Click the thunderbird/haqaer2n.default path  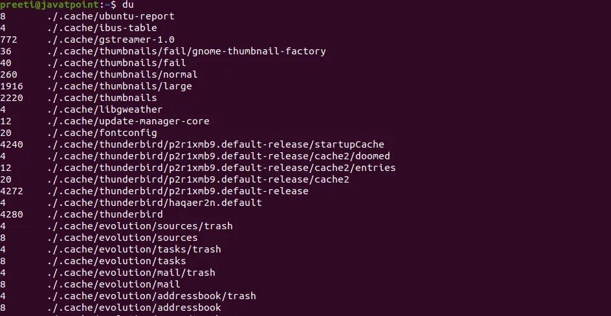(x=154, y=203)
